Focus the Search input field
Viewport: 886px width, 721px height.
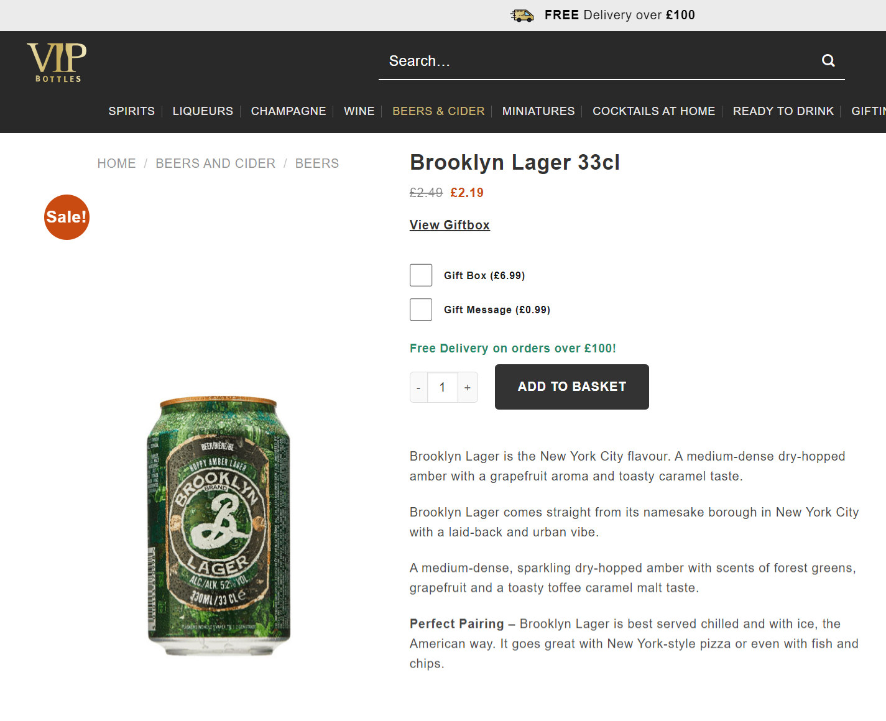597,61
